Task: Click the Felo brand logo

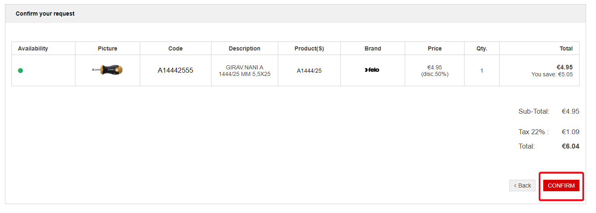Action: tap(372, 70)
